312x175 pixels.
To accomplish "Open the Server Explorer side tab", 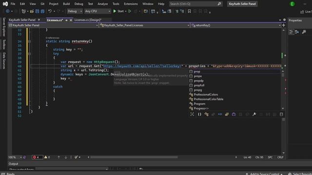I will 4,27.
